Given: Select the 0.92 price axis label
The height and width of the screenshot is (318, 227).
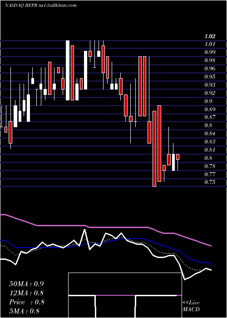Looking at the screenshot, I should 210,93.
